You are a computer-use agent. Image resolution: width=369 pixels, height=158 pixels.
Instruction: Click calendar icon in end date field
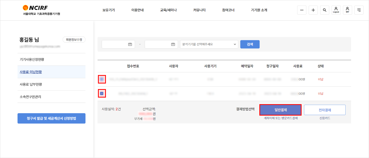coord(173,44)
